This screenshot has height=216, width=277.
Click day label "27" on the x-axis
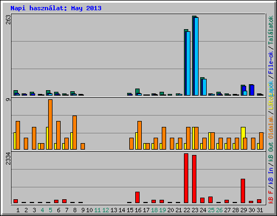(x=227, y=210)
